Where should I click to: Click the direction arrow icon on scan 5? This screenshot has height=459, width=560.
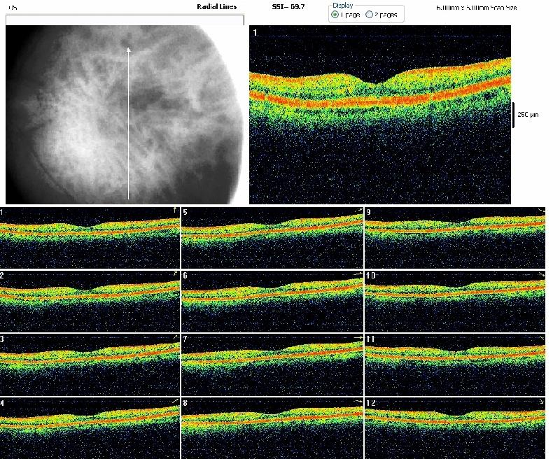(x=358, y=210)
